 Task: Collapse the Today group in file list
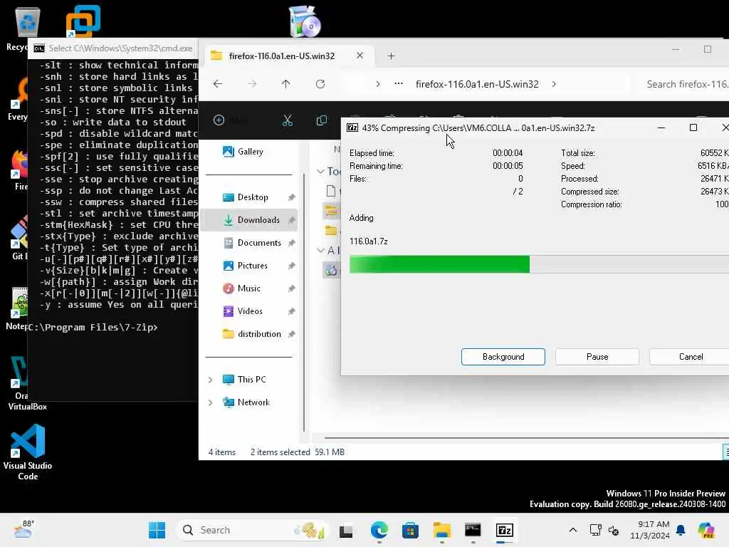click(320, 172)
